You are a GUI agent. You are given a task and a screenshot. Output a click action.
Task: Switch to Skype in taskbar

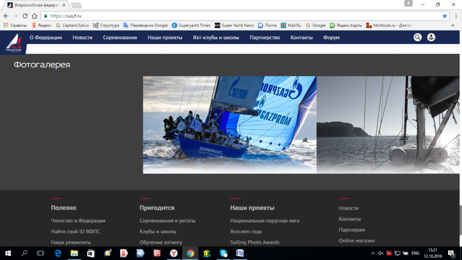point(223,253)
